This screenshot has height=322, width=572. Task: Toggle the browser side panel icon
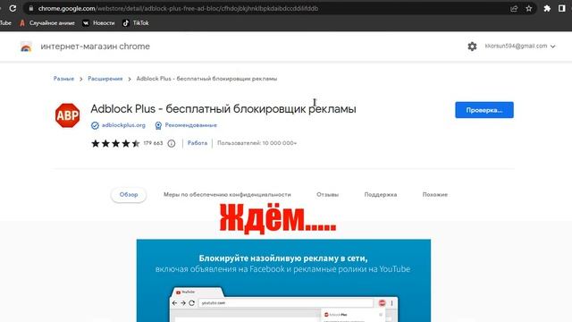pos(562,8)
